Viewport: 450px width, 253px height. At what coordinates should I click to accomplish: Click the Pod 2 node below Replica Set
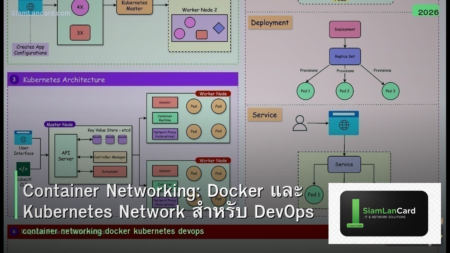tap(344, 91)
